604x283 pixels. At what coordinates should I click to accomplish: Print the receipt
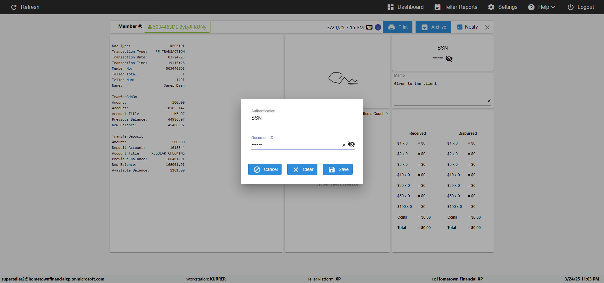(x=398, y=27)
